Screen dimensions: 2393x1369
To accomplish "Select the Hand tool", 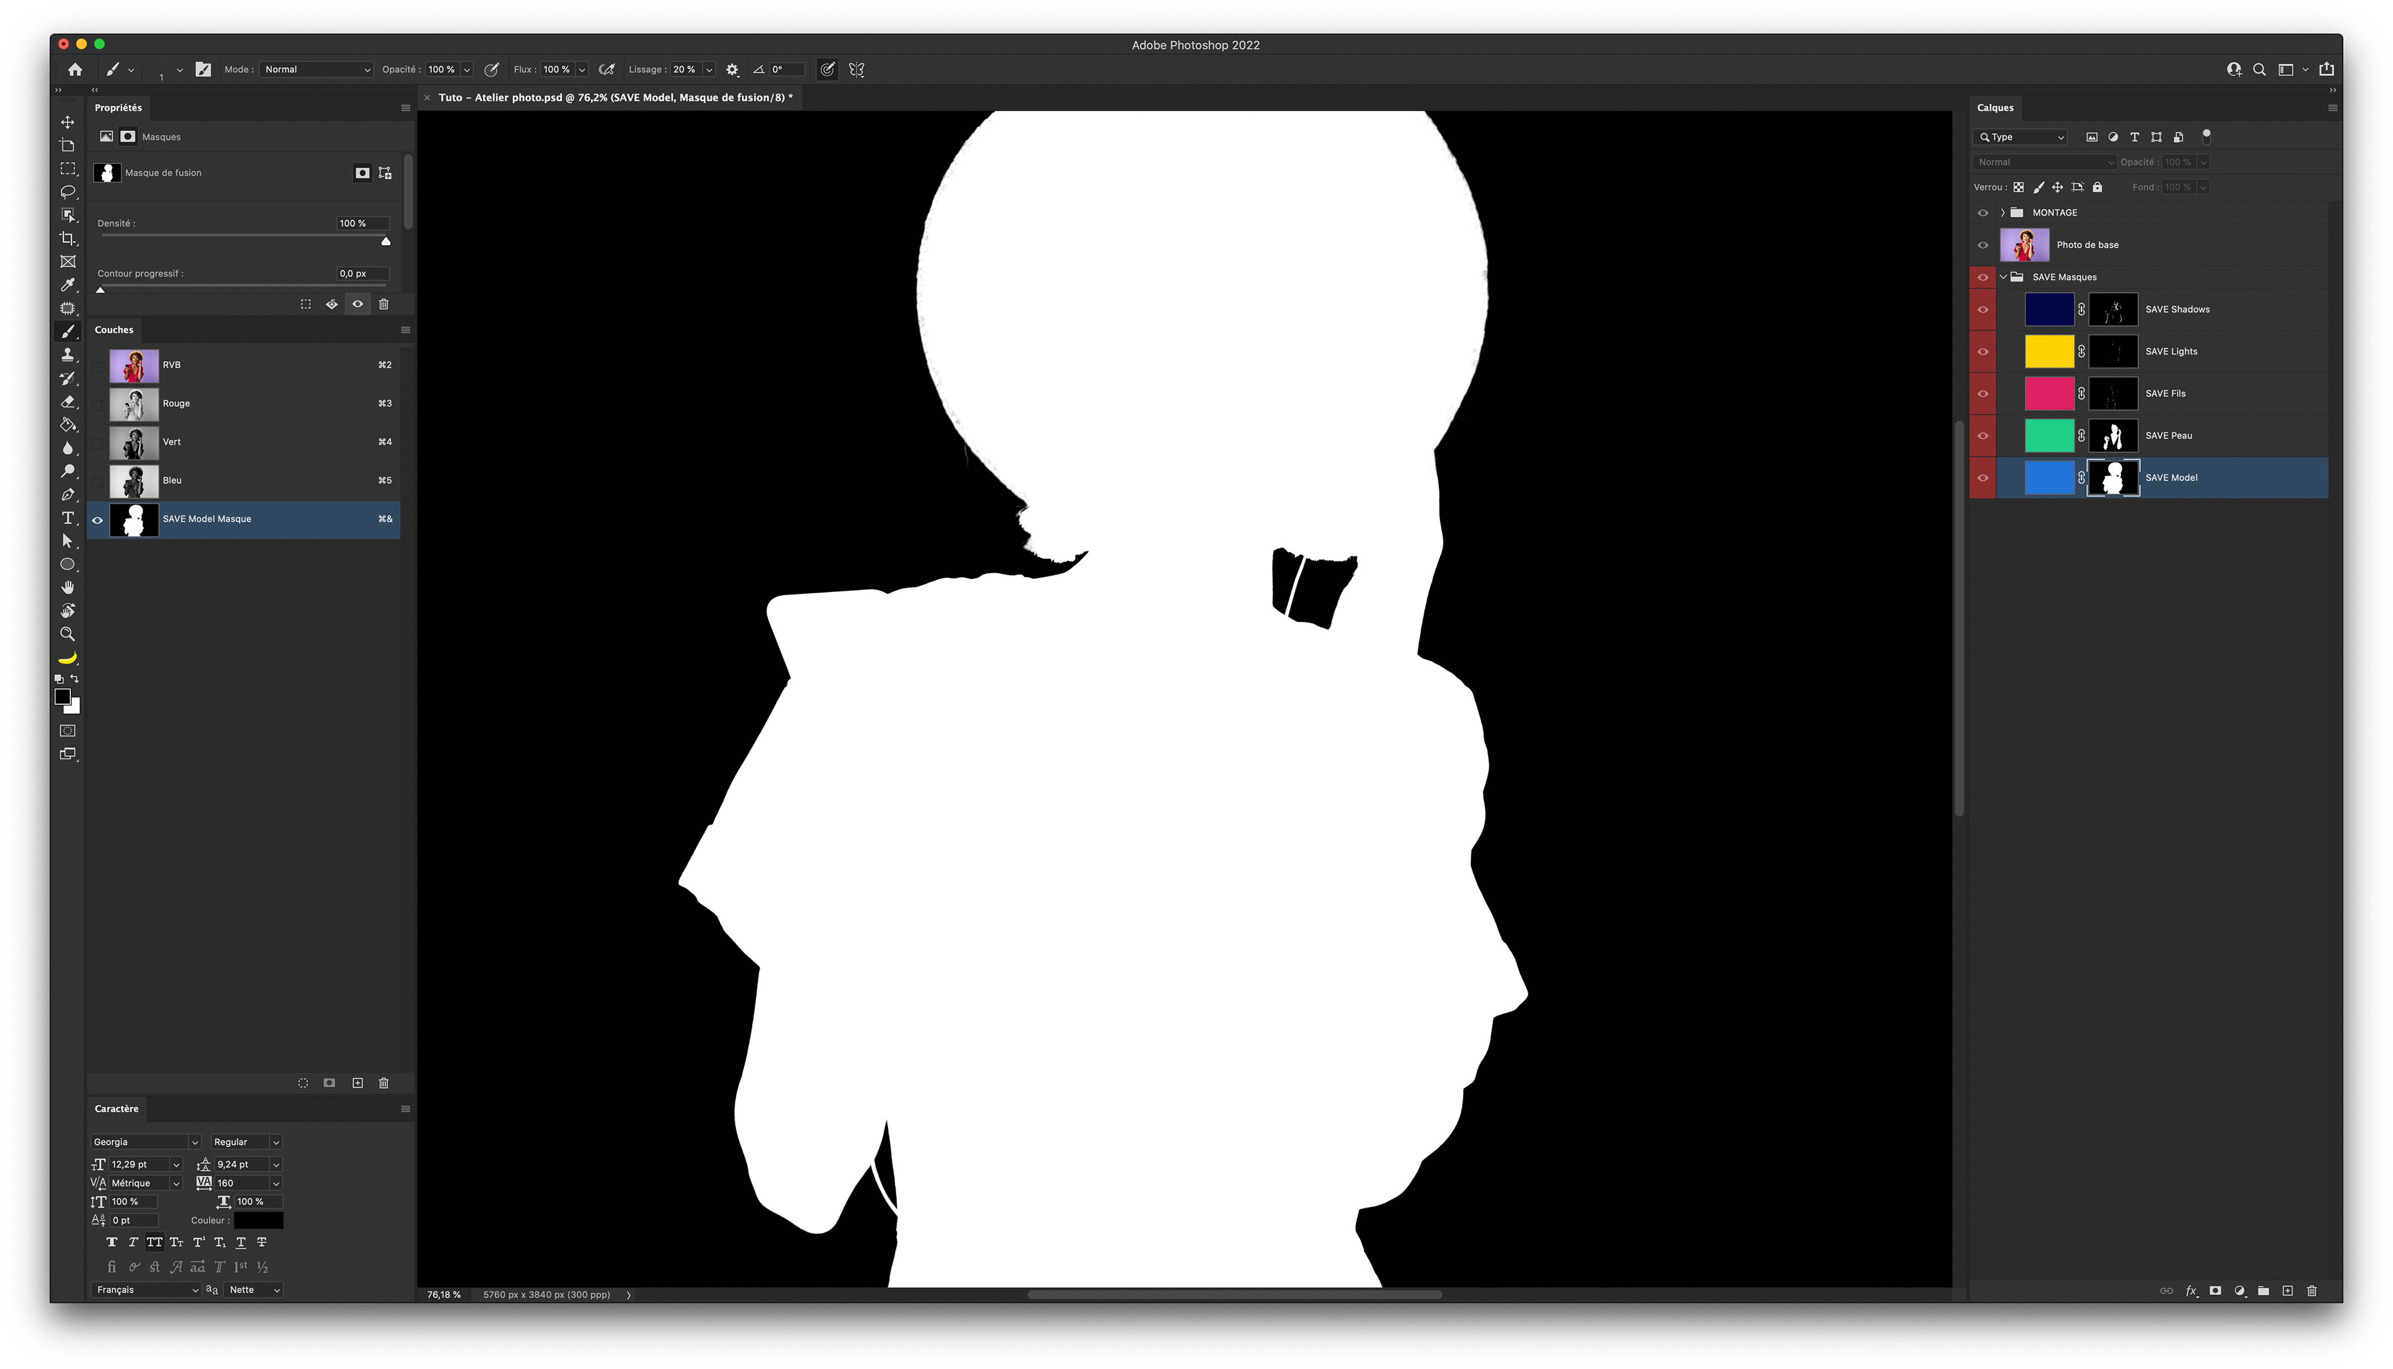I will pos(68,588).
